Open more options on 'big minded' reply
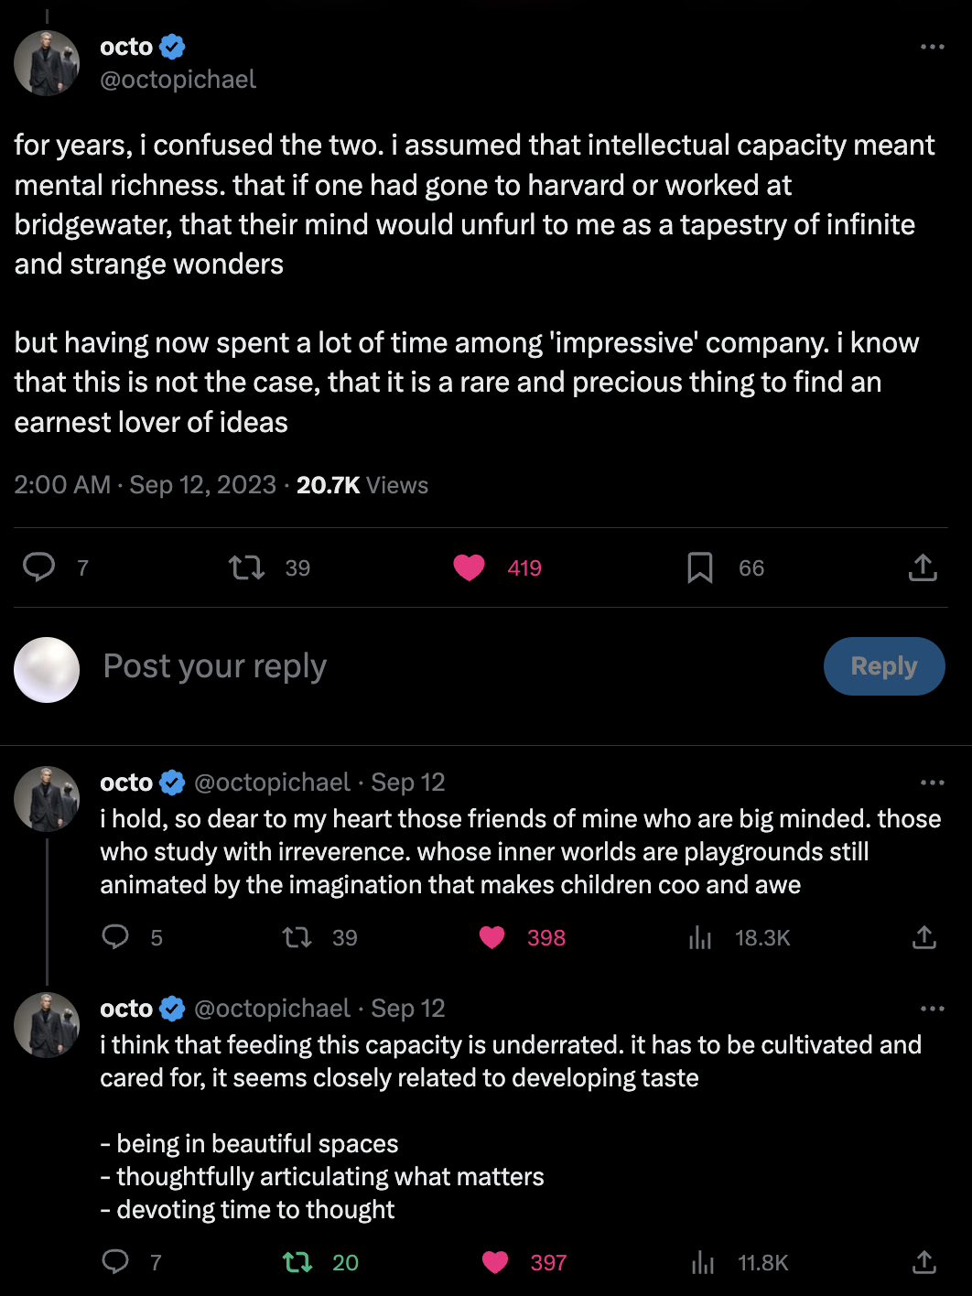 click(932, 783)
